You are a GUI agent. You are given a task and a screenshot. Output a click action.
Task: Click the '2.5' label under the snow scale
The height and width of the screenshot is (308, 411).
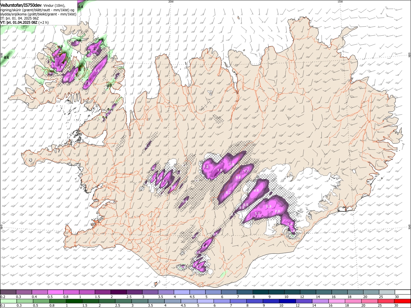tap(128, 297)
